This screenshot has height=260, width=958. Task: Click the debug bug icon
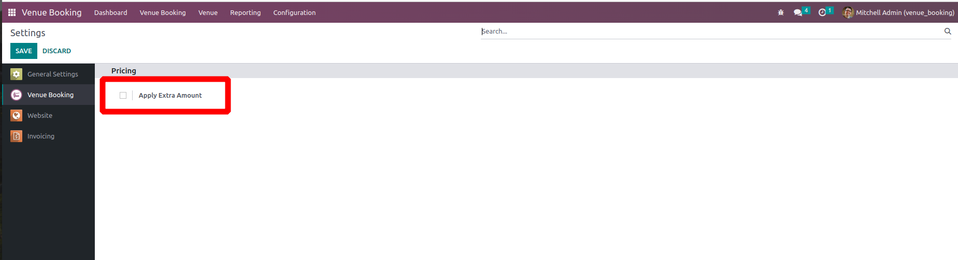(781, 12)
